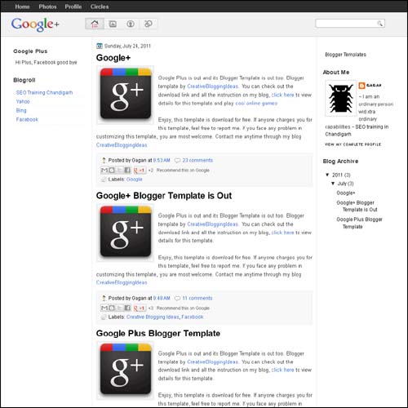408x408 pixels.
Task: Open Google+ post title
Action: click(113, 58)
